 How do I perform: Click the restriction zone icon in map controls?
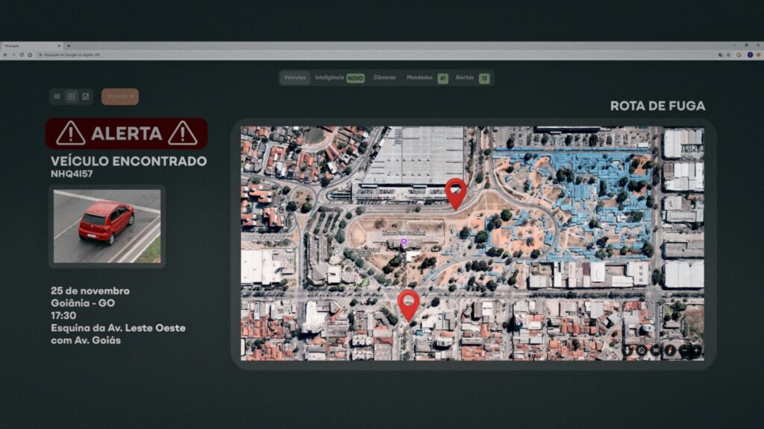(640, 350)
